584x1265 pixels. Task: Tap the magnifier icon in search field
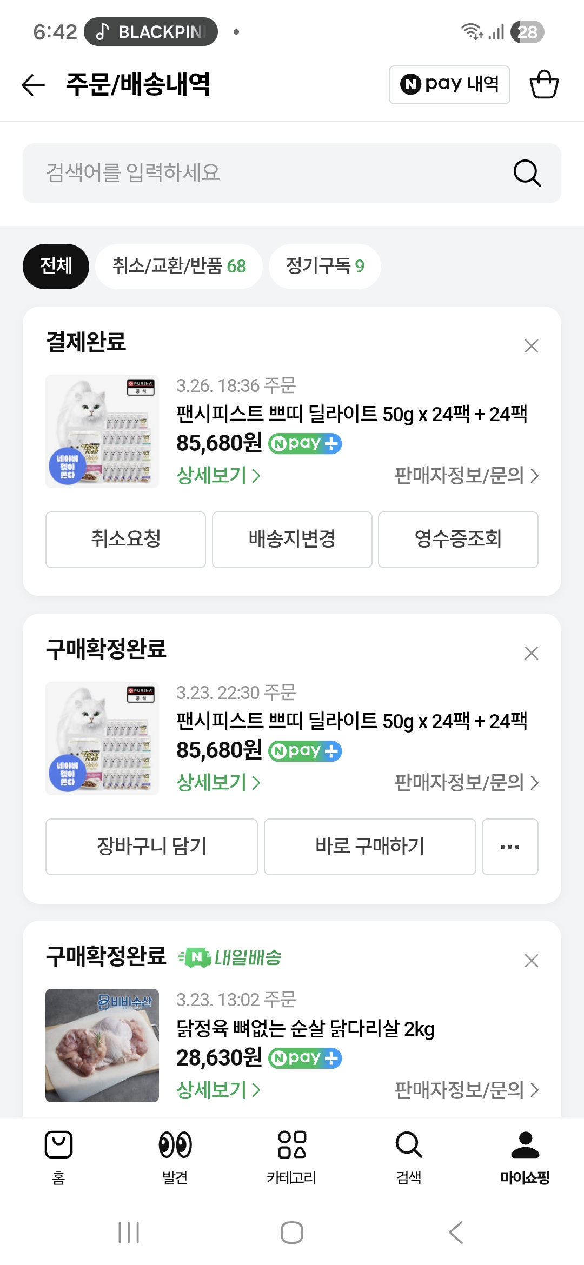(527, 173)
